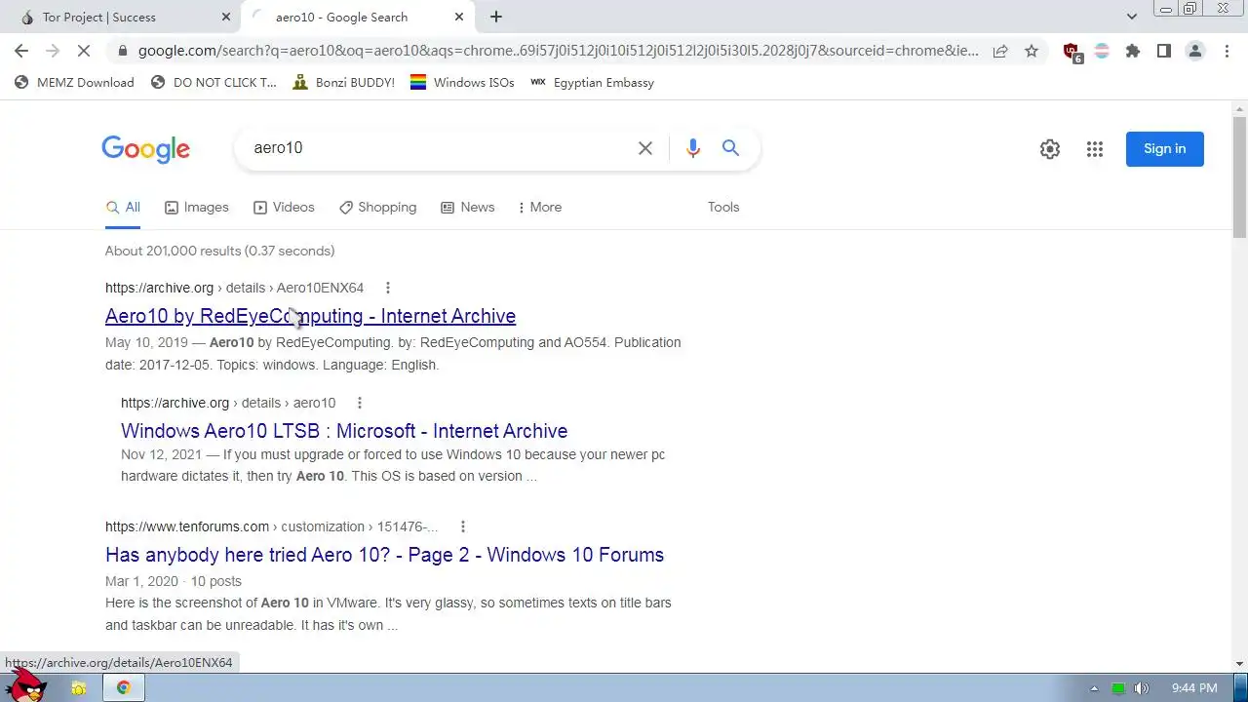Switch to Images results
The image size is (1248, 702).
(x=197, y=208)
